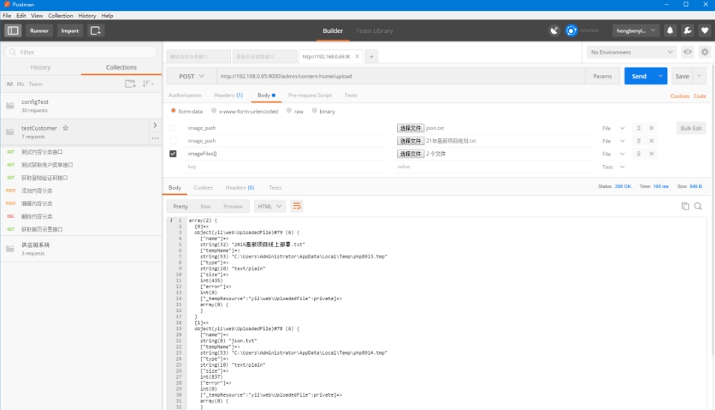Open the File menu

coord(7,16)
